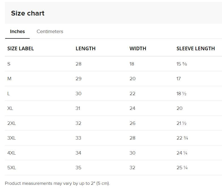
Task: Click the LENGTH column header
Action: [86, 49]
